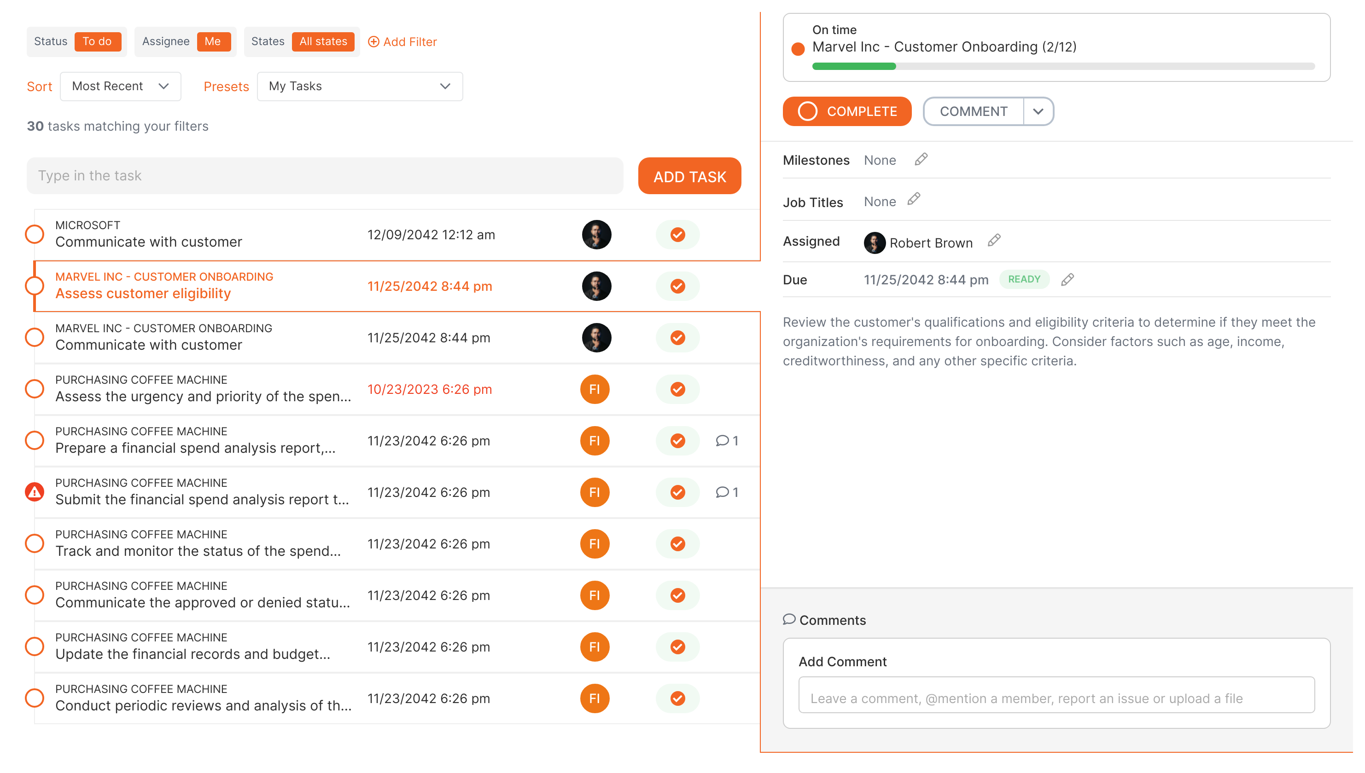The height and width of the screenshot is (773, 1365).
Task: Toggle the To do status filter badge
Action: [97, 41]
